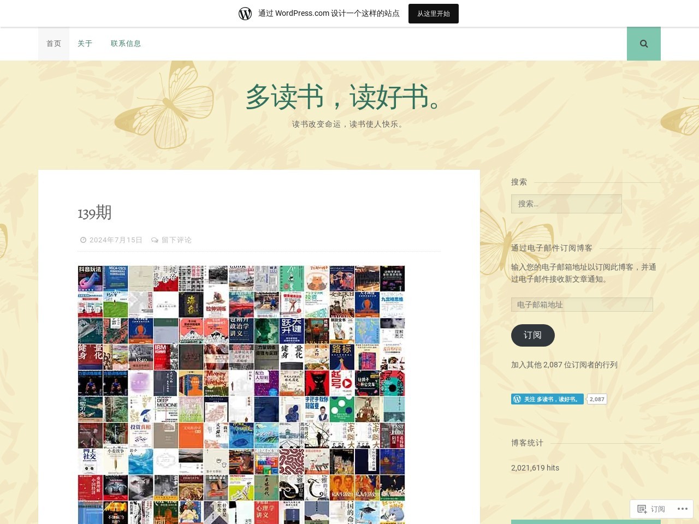Open the 关于 menu item
This screenshot has height=524, width=699.
click(85, 44)
